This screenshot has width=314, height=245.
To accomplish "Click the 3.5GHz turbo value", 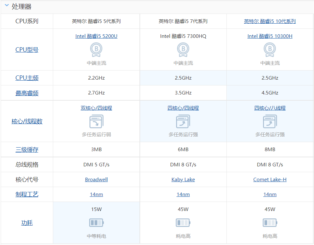I will click(183, 93).
